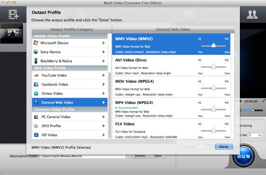Click the Facebook Video icon

(x=36, y=84)
